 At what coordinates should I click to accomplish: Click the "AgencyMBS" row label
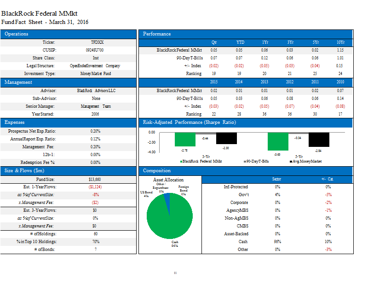[237, 210]
